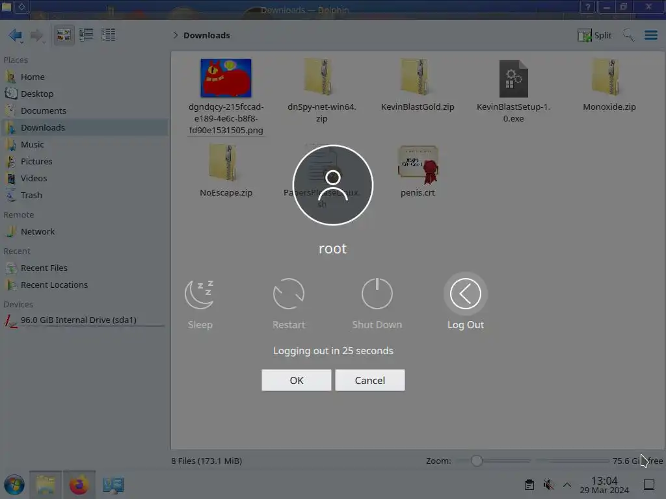Click the Dolphin window menu icon
This screenshot has height=499, width=666.
coord(7,6)
